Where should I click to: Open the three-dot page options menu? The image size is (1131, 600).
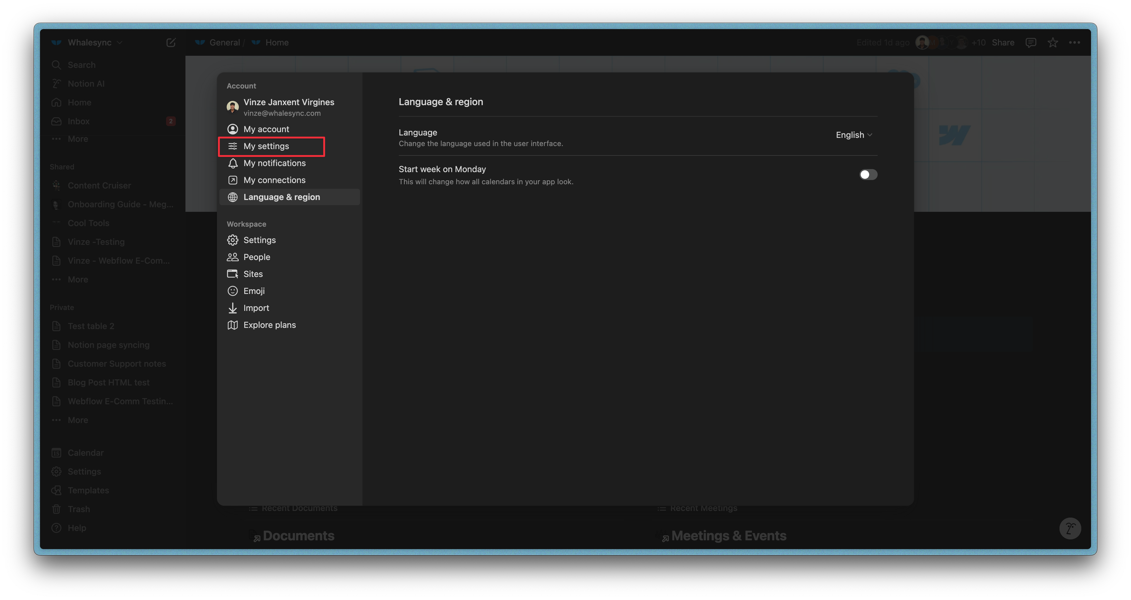click(1074, 42)
